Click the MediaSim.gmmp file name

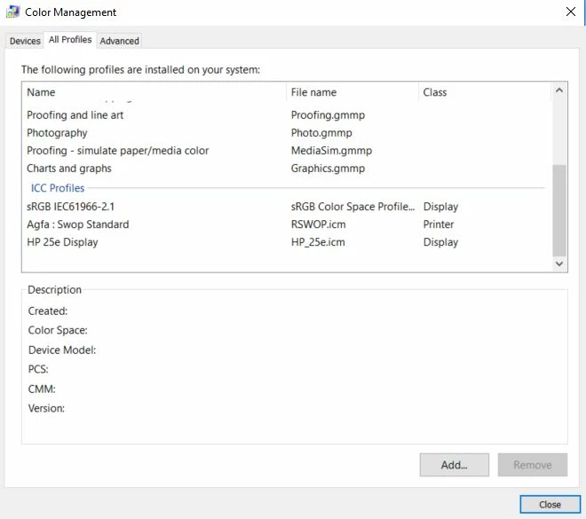(331, 151)
